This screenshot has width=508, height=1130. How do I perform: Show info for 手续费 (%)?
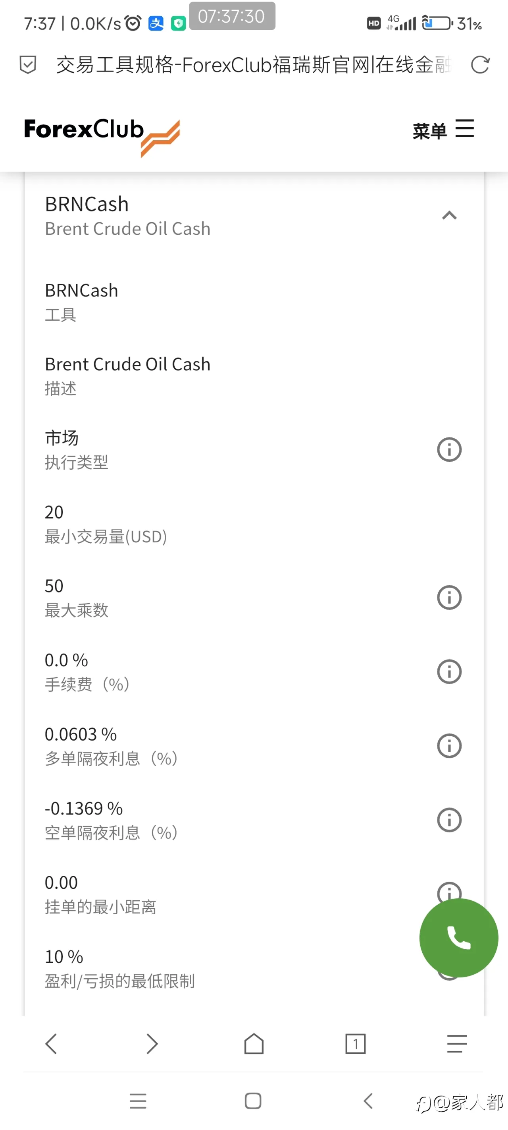(x=449, y=671)
